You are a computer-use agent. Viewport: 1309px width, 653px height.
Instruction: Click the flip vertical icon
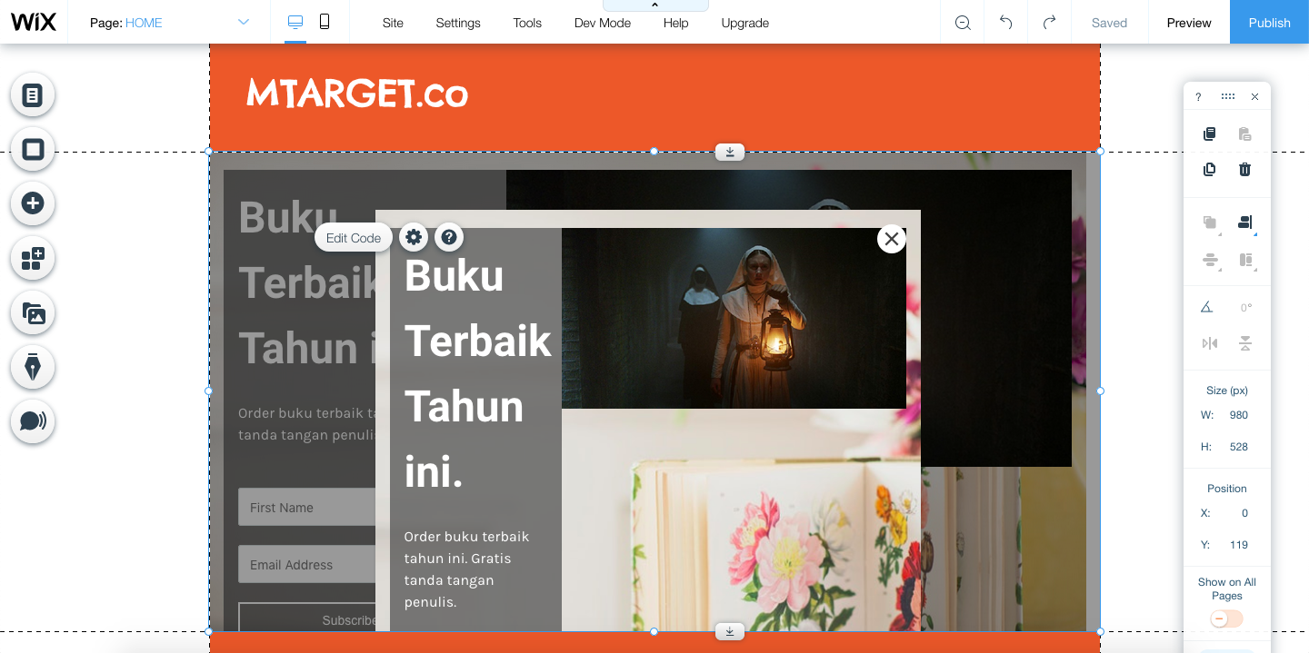click(x=1245, y=342)
